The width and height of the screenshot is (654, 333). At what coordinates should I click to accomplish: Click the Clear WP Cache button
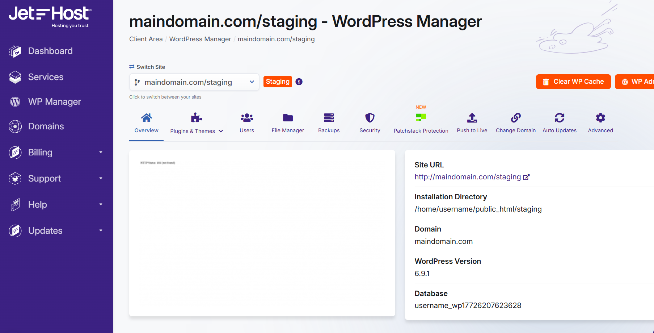point(573,82)
